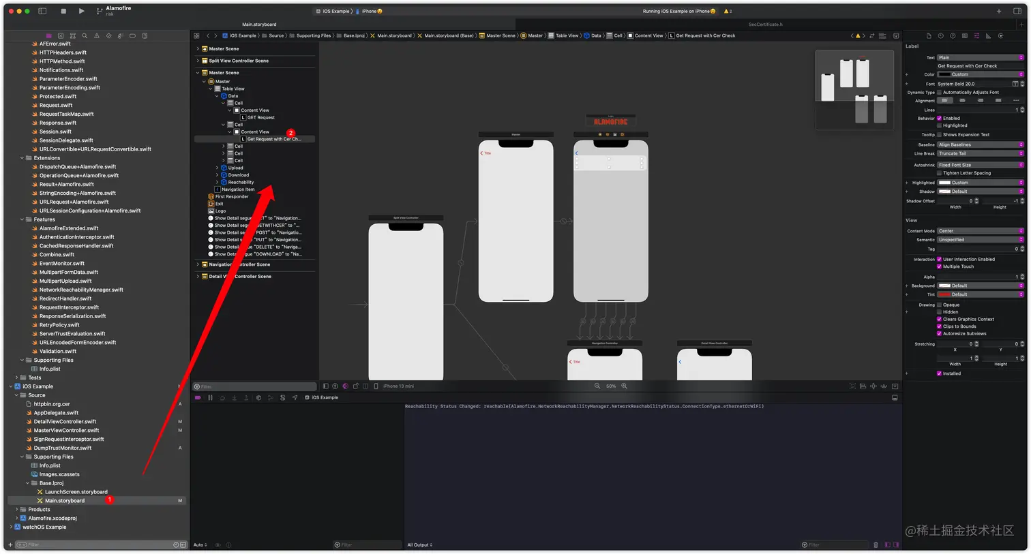The image size is (1031, 554).
Task: Uncheck the Enabled behavior checkbox
Action: coord(939,118)
